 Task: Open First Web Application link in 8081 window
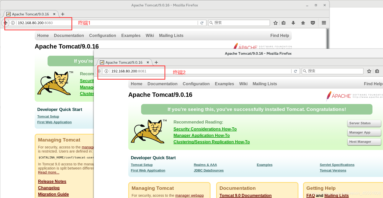(x=148, y=171)
